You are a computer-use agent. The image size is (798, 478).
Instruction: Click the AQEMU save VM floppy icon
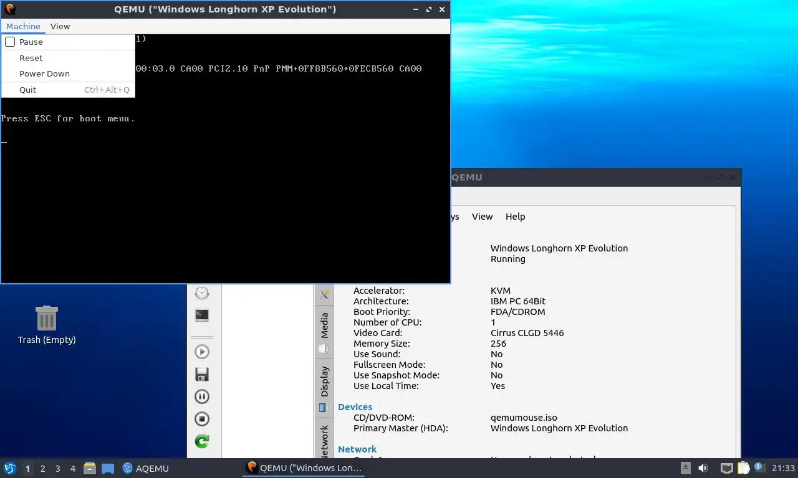202,374
